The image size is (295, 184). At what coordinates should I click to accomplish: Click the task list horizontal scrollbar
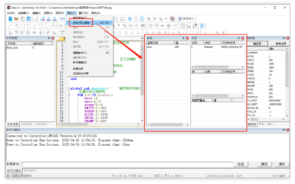(x=217, y=67)
